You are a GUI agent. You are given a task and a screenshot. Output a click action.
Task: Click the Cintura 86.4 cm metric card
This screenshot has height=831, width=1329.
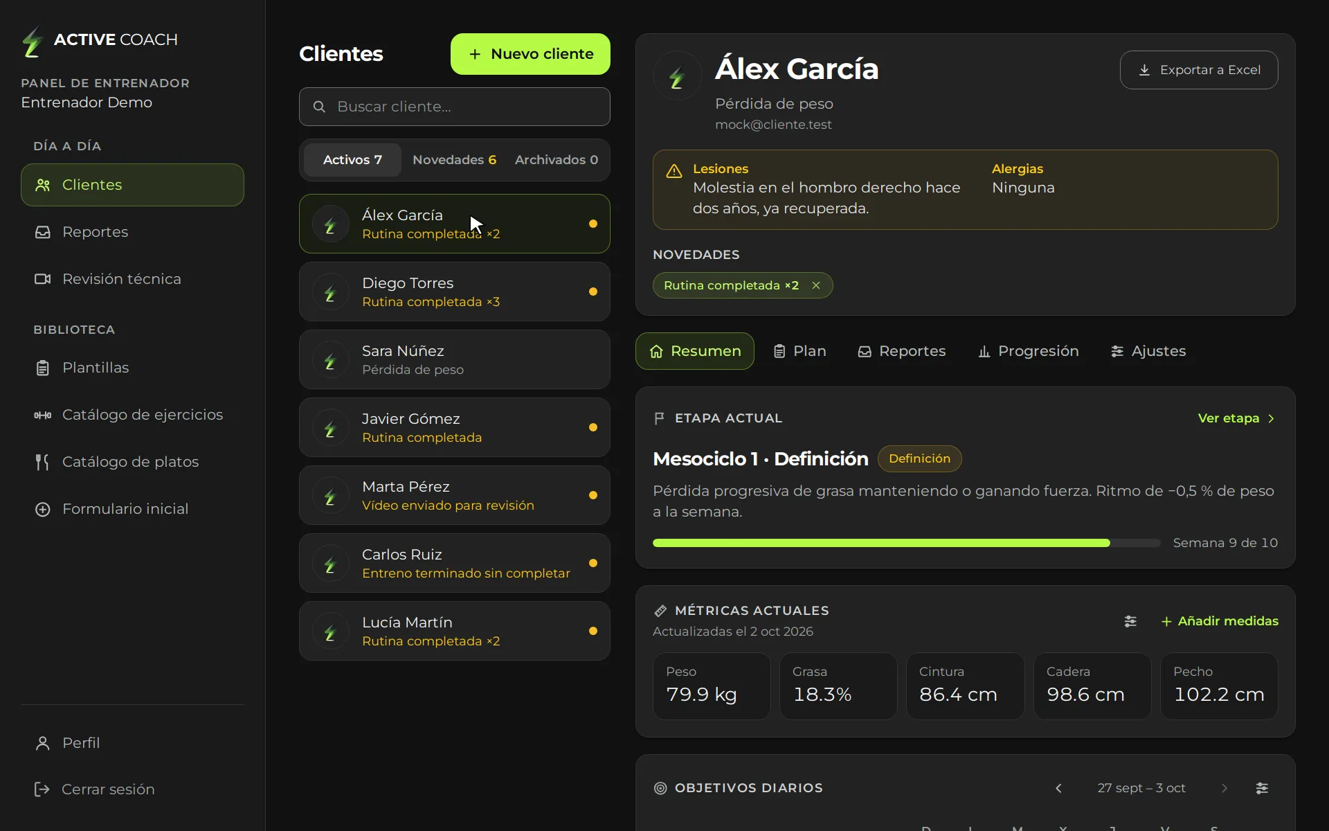(x=965, y=686)
